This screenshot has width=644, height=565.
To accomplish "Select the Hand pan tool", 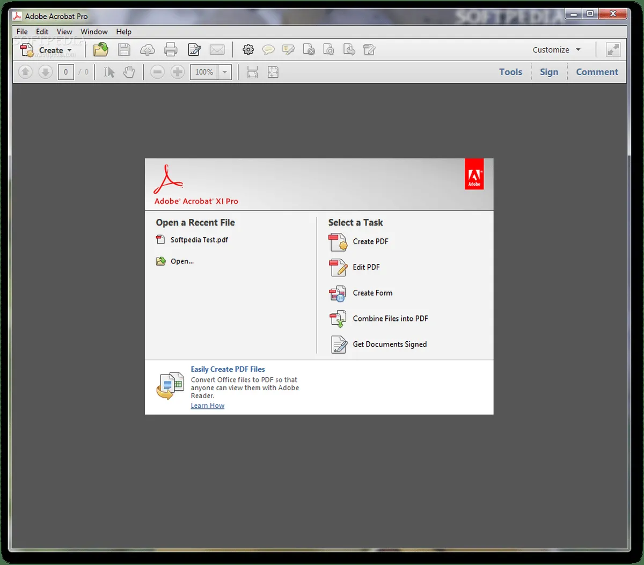I will pos(129,72).
